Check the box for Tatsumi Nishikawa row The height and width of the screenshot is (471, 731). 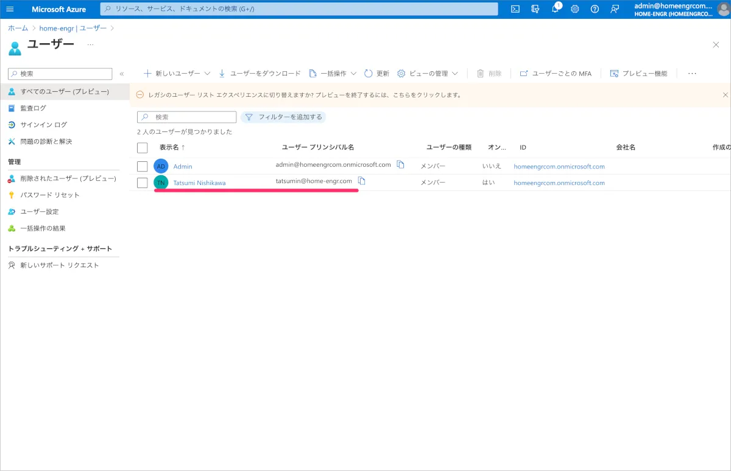tap(143, 183)
